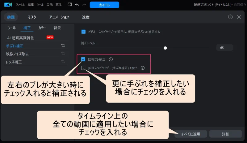The width and height of the screenshot is (247, 143).
Task: Disable the ビデオ スタビライザー checkbox
Action: [x=83, y=32]
